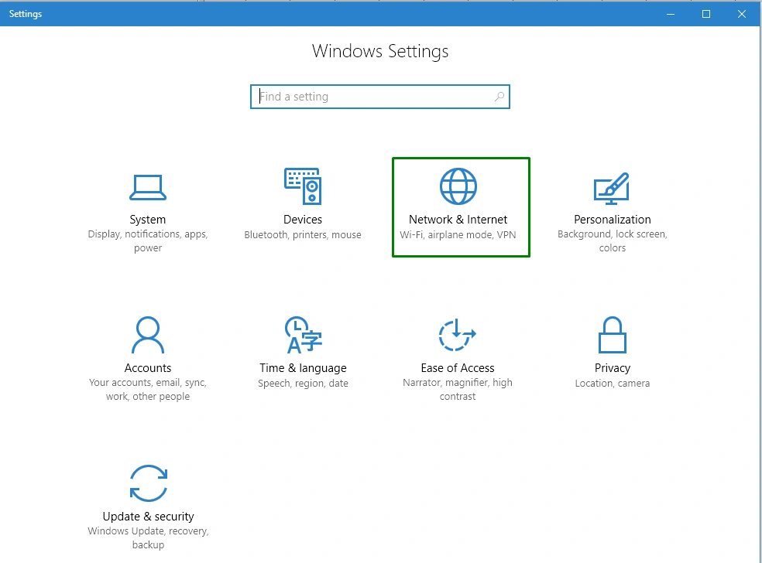Select the Network & Internet globe icon
This screenshot has width=762, height=563.
tap(458, 186)
